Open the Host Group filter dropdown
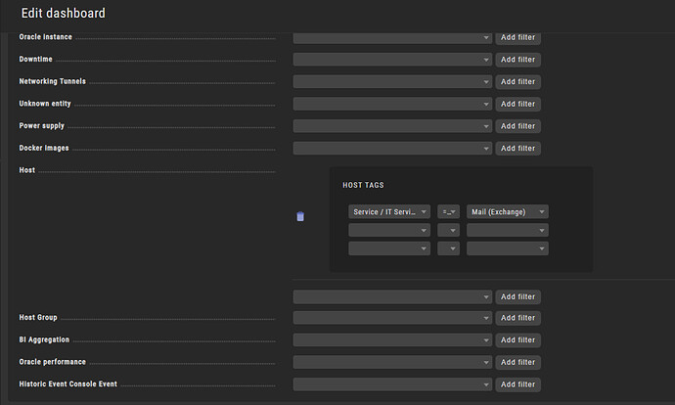The width and height of the screenshot is (675, 405). pyautogui.click(x=392, y=318)
